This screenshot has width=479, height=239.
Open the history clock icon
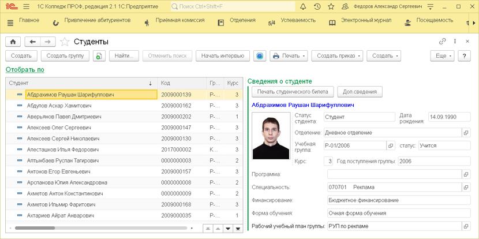point(318,7)
